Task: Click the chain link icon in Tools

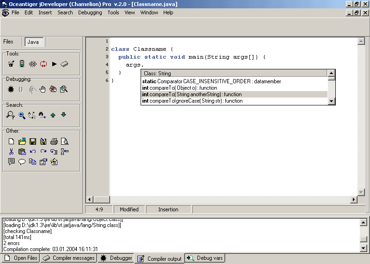Action: coord(33,64)
